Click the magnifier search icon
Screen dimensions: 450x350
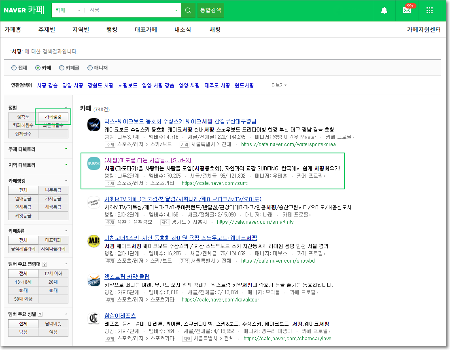(188, 11)
